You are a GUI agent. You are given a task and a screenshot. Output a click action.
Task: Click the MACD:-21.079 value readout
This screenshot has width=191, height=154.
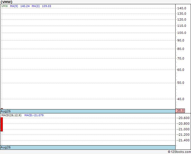34,115
